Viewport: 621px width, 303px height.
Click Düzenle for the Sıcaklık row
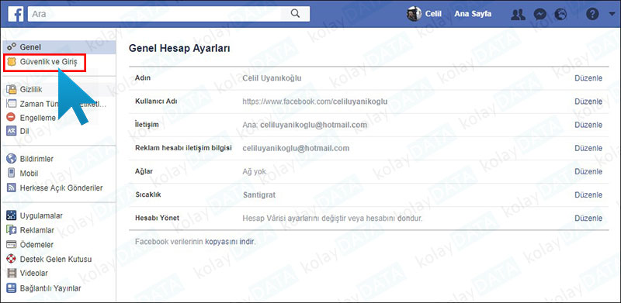pyautogui.click(x=588, y=195)
